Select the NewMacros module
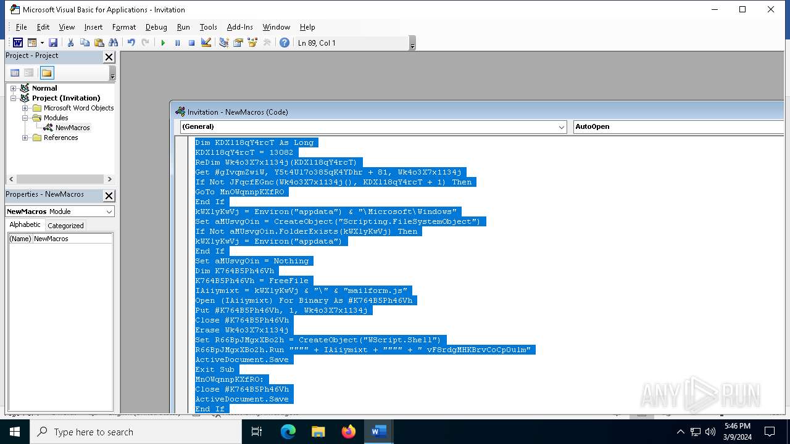The image size is (790, 444). [72, 128]
